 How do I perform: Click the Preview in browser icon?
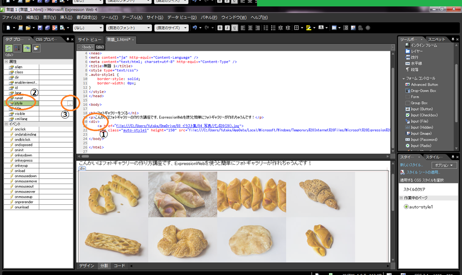pos(62,28)
